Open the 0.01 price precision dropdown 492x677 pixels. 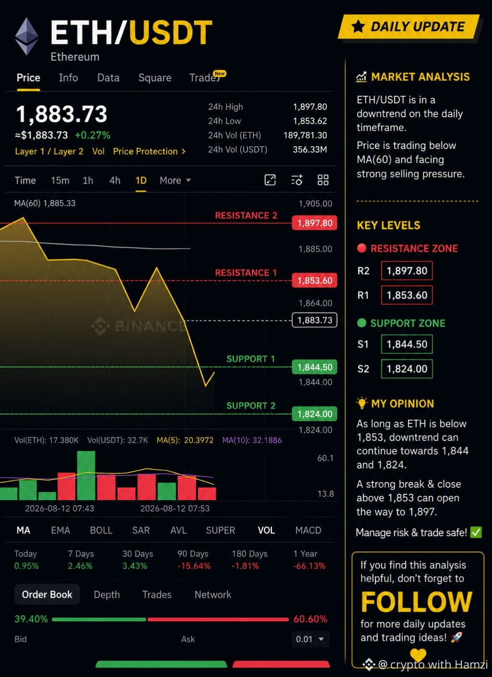[310, 639]
